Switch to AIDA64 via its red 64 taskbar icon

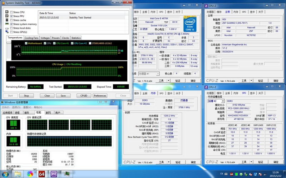coord(42,174)
